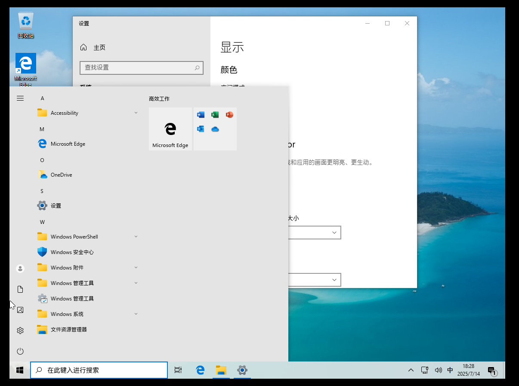Screen dimensions: 519x386
Task: Open File Explorer from the taskbar
Action: 221,370
